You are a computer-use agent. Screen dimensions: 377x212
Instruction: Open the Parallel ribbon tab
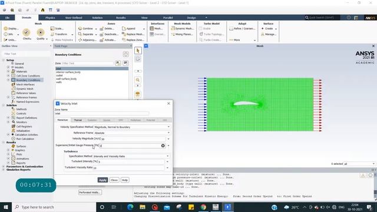point(168,18)
